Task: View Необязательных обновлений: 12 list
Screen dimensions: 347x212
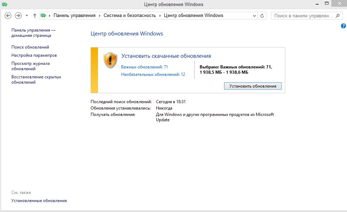Action: (x=153, y=74)
